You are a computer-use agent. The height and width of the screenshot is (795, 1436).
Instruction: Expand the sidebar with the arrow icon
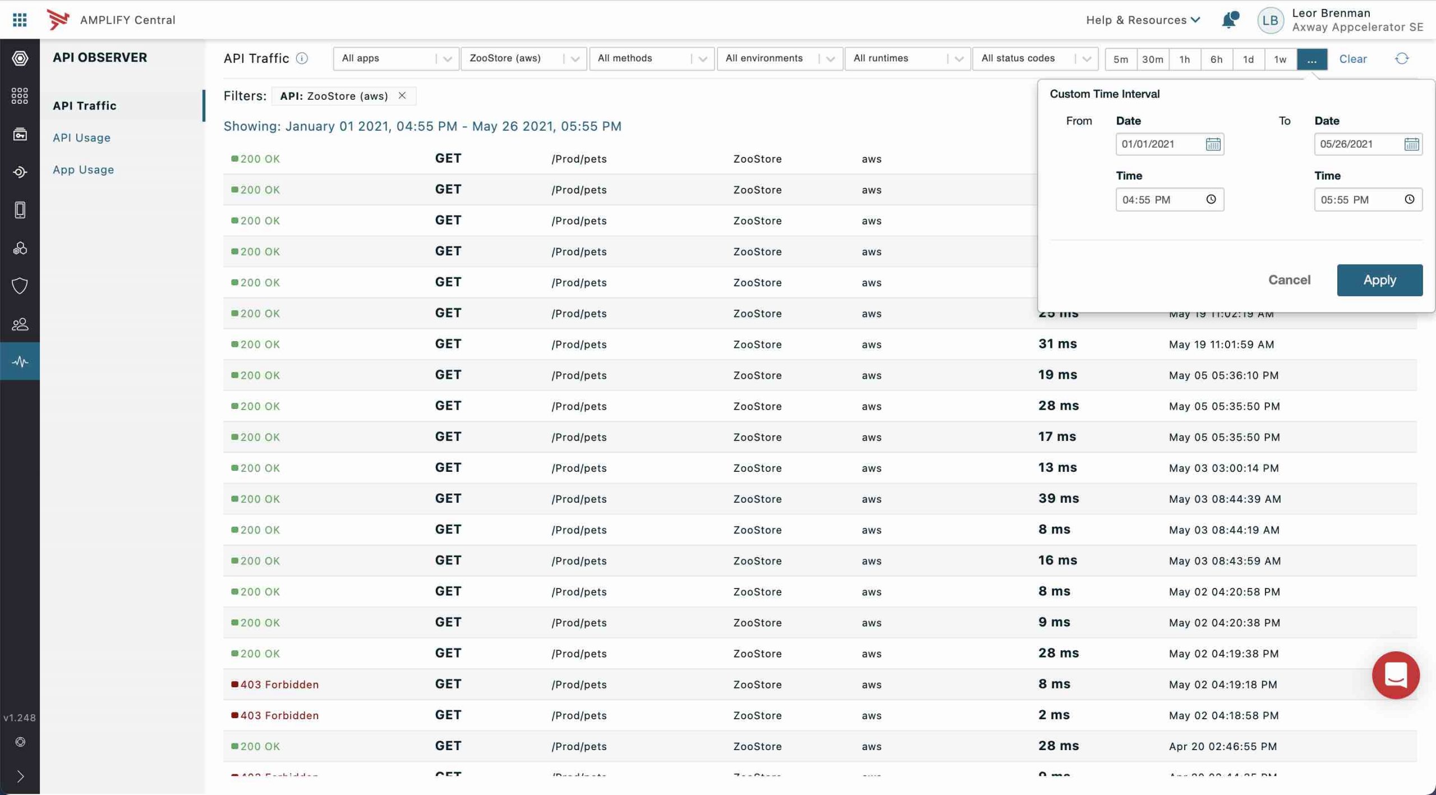(20, 776)
